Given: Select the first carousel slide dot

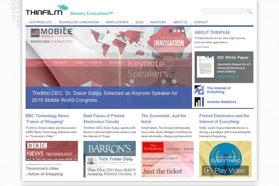Looking at the screenshot, I should pos(171,31).
